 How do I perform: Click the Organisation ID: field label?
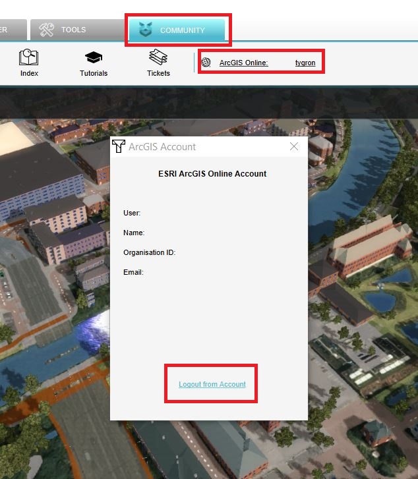[149, 252]
